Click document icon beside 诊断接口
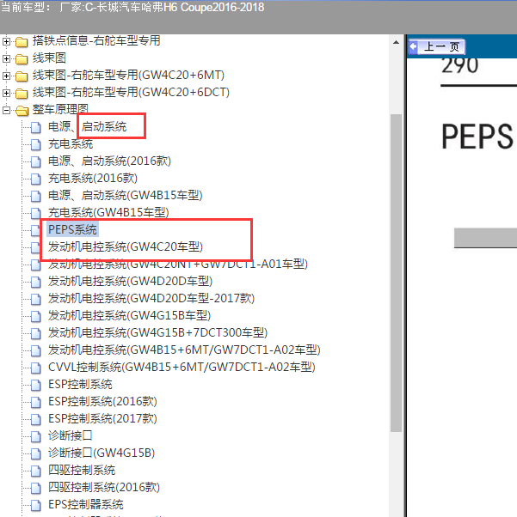This screenshot has height=517, width=517. tap(35, 436)
